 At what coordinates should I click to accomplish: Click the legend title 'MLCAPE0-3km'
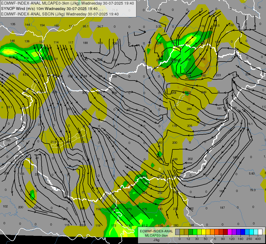(156, 235)
